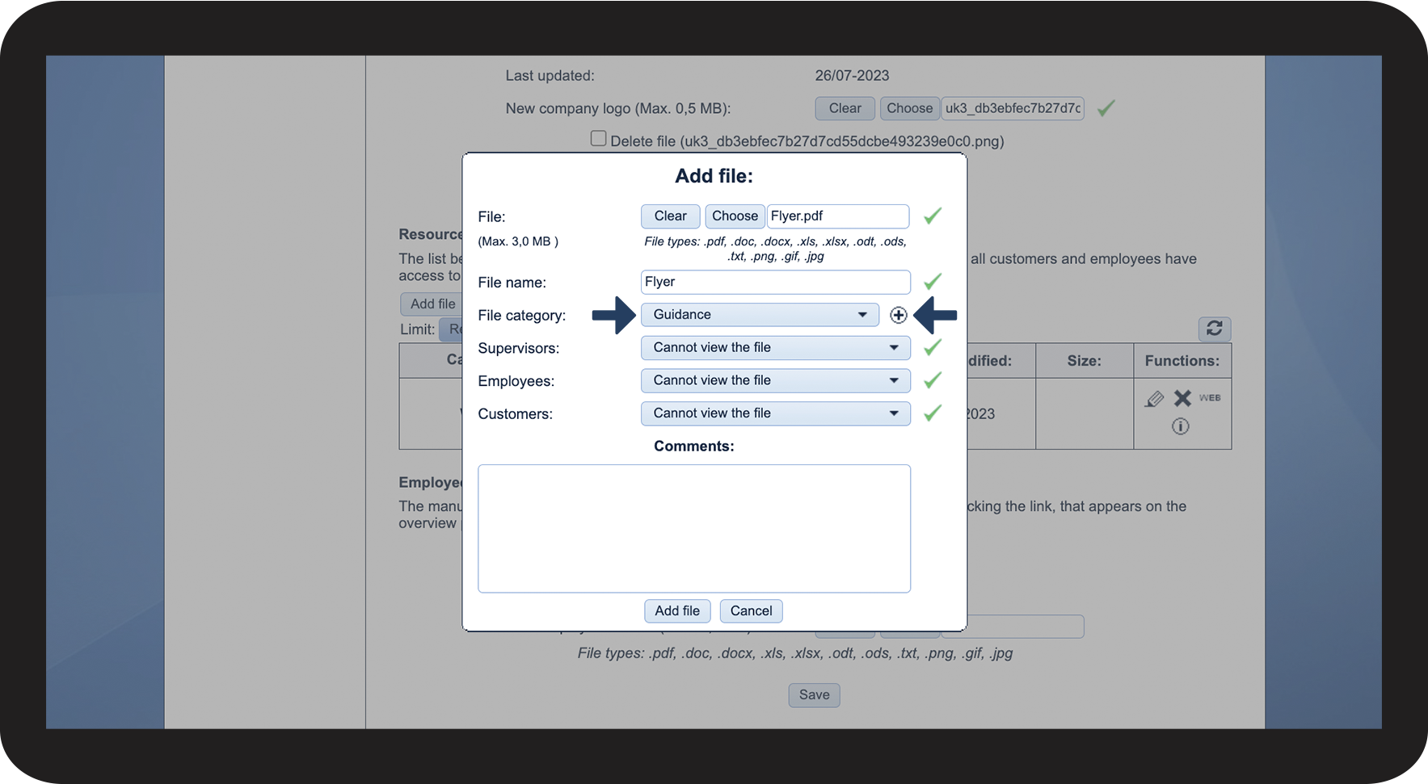
Task: Clear the new company logo file
Action: click(845, 108)
